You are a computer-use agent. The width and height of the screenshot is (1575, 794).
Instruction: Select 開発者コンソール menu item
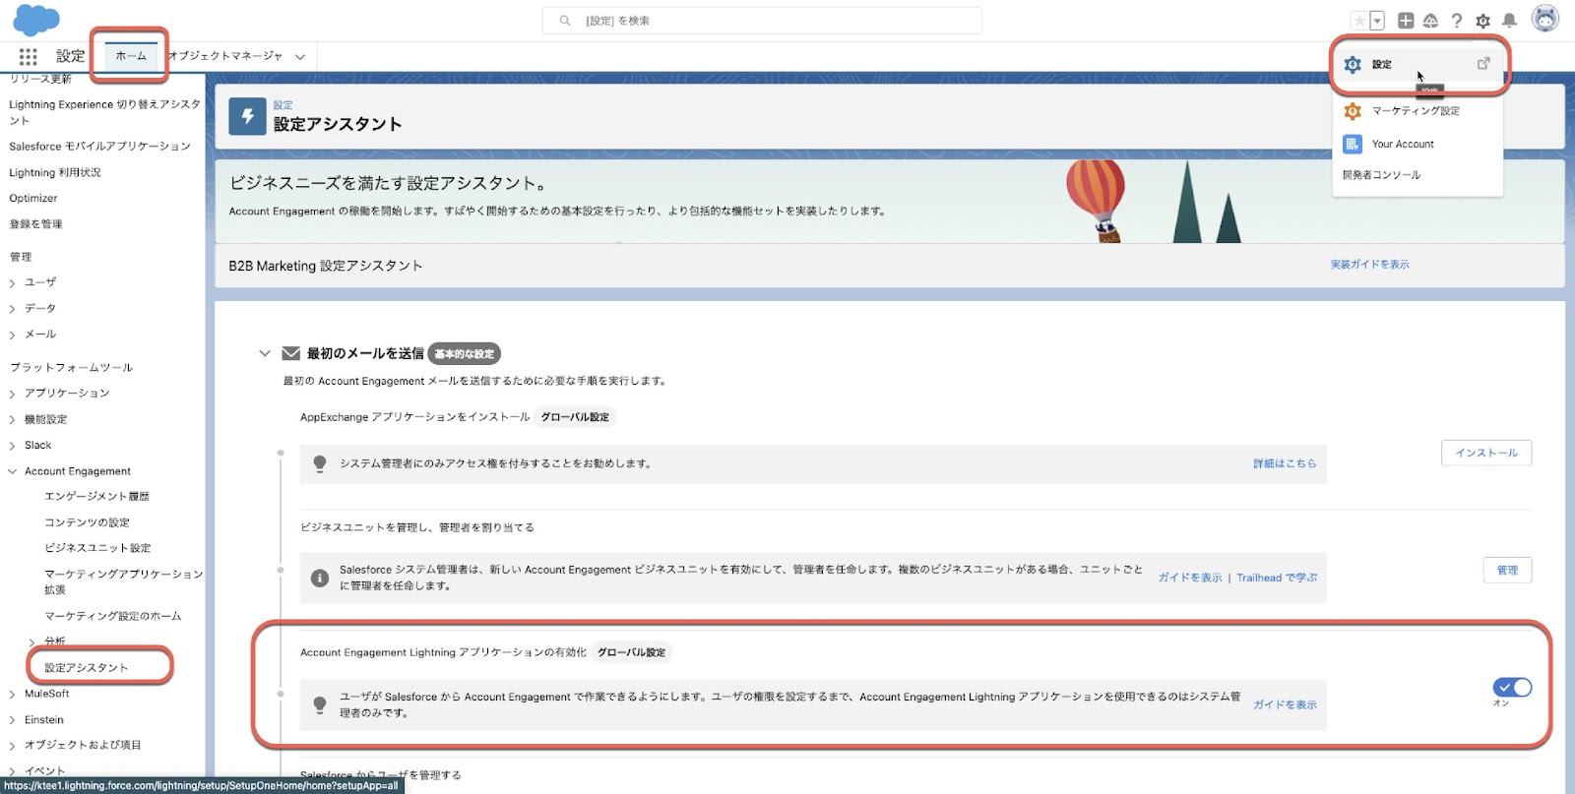click(1417, 175)
